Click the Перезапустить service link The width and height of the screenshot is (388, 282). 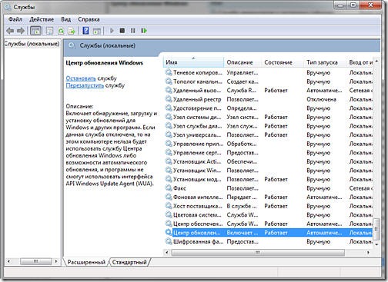[85, 85]
